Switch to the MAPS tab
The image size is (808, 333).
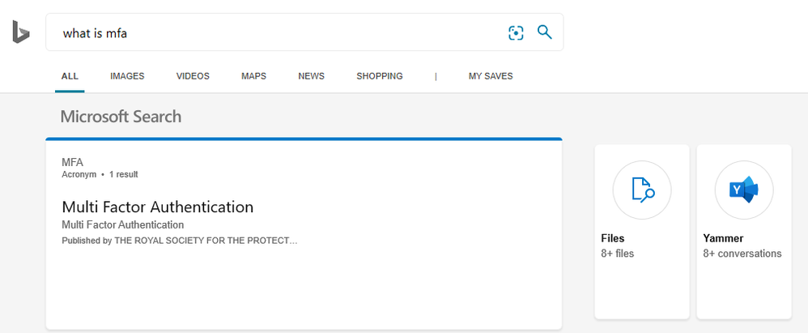click(253, 76)
